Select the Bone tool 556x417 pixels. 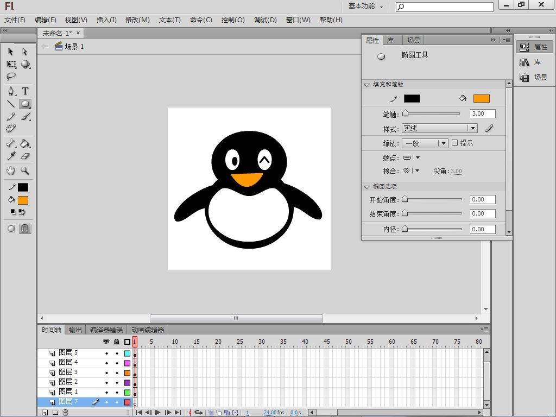(x=11, y=143)
